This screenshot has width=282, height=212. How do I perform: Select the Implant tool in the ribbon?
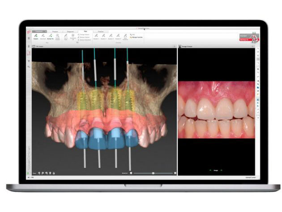click(x=35, y=37)
